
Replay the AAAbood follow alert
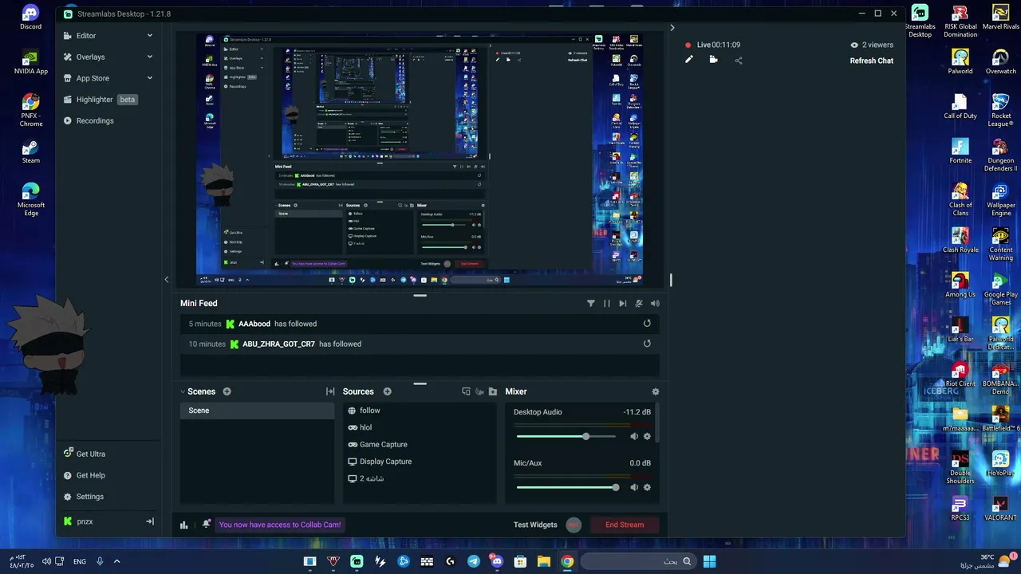coord(647,324)
